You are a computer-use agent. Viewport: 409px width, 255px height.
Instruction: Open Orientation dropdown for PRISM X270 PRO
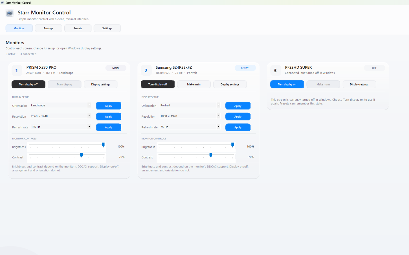[x=61, y=105]
